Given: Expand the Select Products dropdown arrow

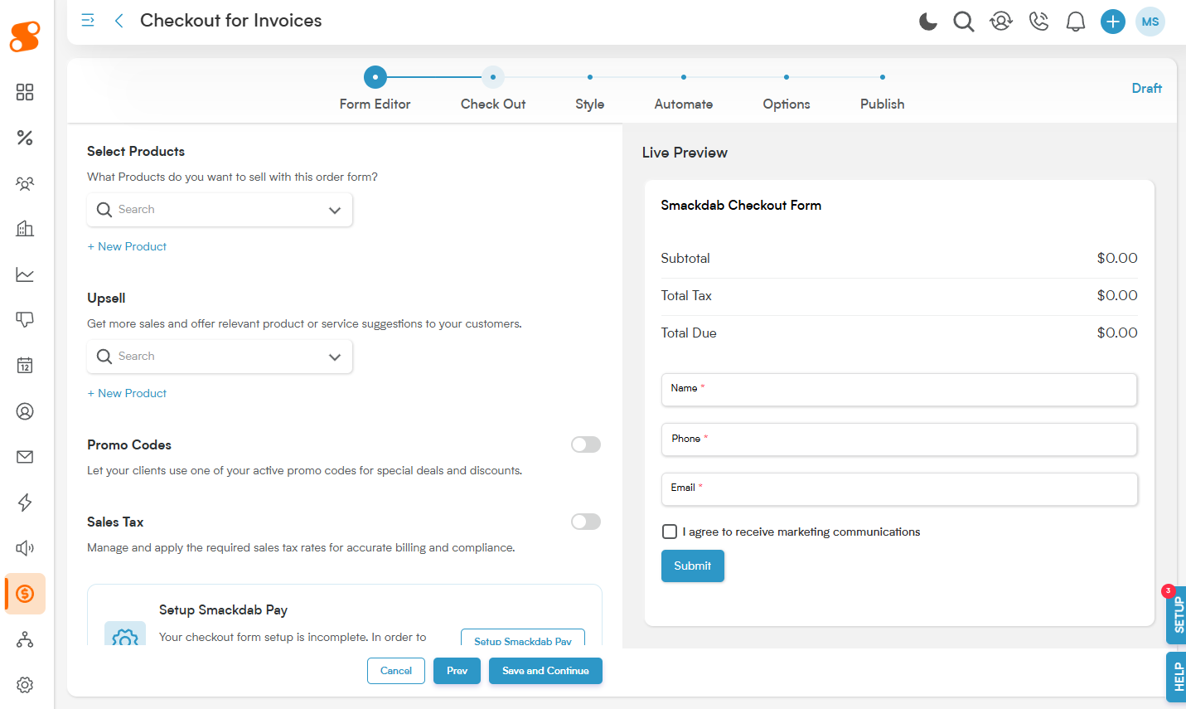Looking at the screenshot, I should tap(335, 211).
